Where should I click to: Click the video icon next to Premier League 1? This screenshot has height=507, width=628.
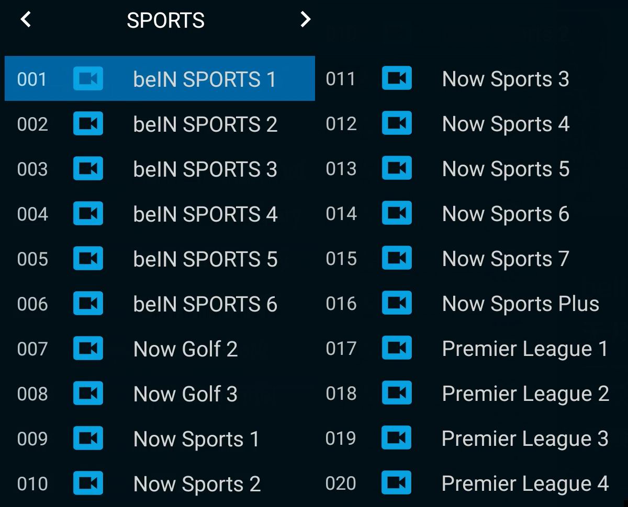(x=397, y=349)
